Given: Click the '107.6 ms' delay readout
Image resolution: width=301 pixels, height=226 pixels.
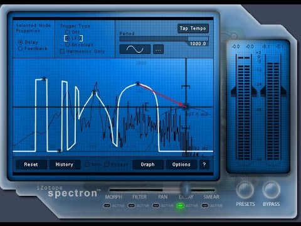Looking at the screenshot, I should click(x=197, y=114).
